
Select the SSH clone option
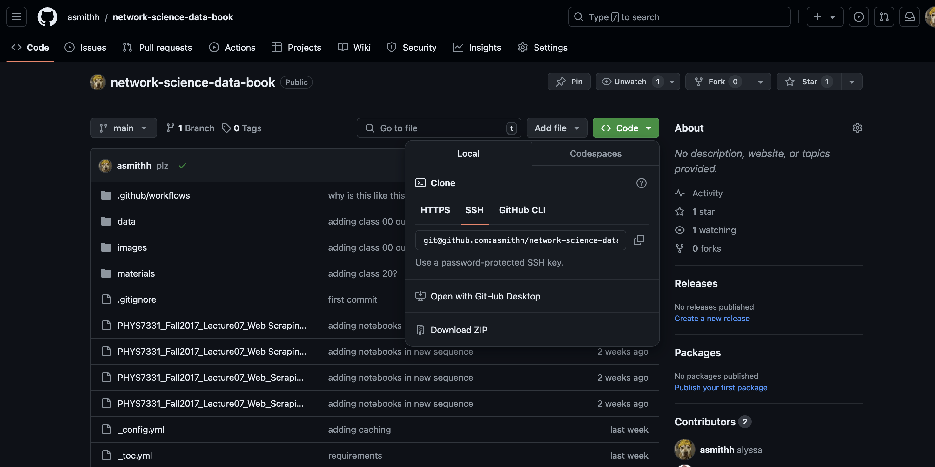tap(474, 210)
